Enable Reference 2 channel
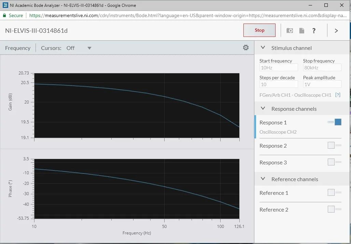Viewport: 351px width, 244px height. tap(334, 209)
